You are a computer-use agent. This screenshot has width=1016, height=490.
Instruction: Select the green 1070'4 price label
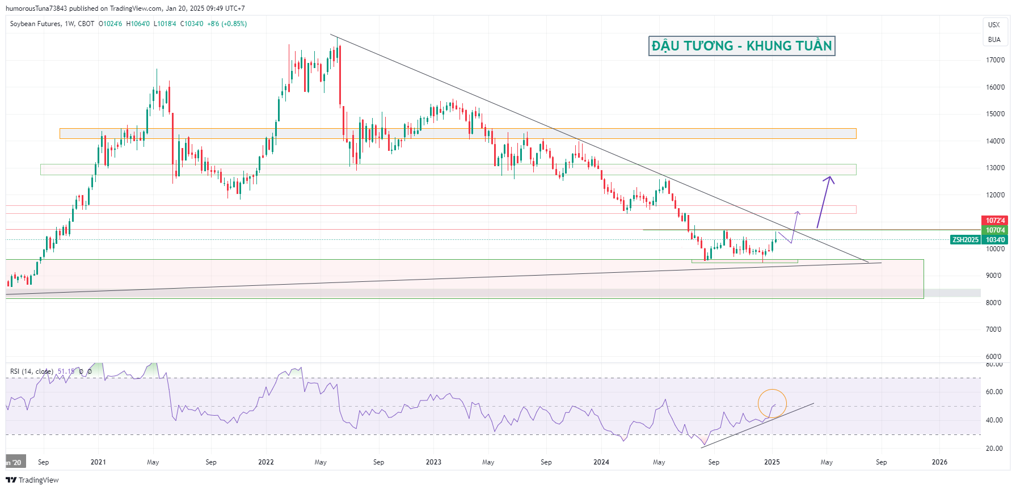[x=995, y=230]
